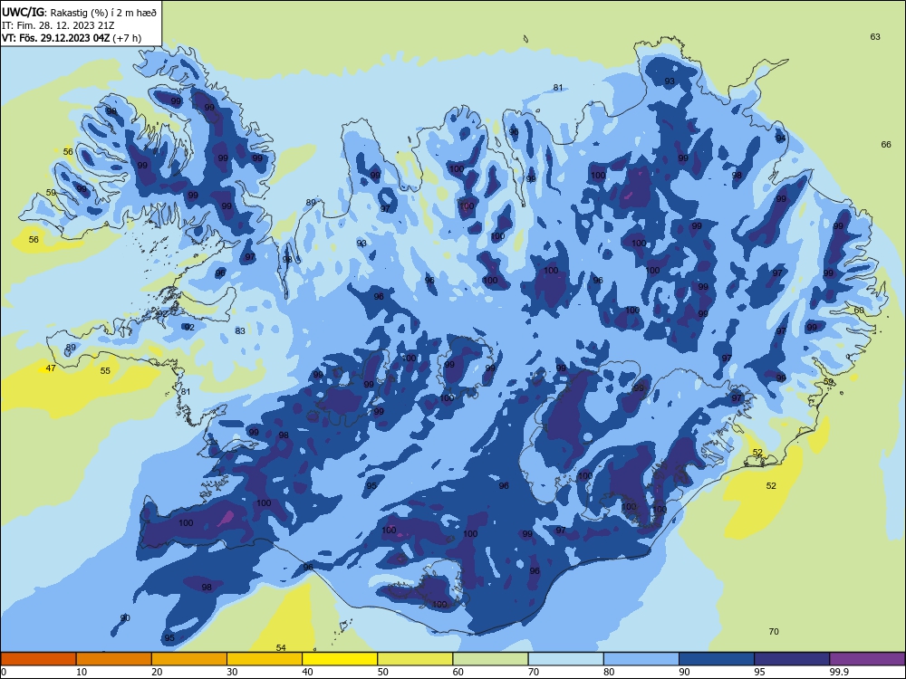The image size is (906, 679).
Task: Click the 80–90 medium blue legend swatch
Action: 641,659
